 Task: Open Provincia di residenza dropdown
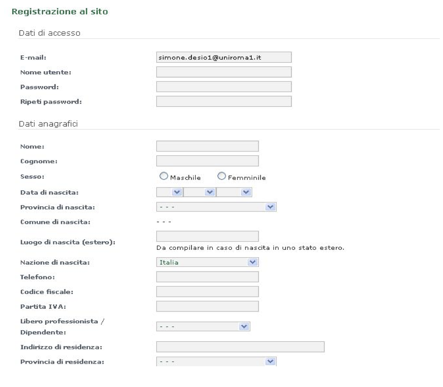tap(216, 361)
